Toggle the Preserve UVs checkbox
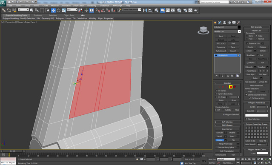The image size is (272, 165). (248, 43)
